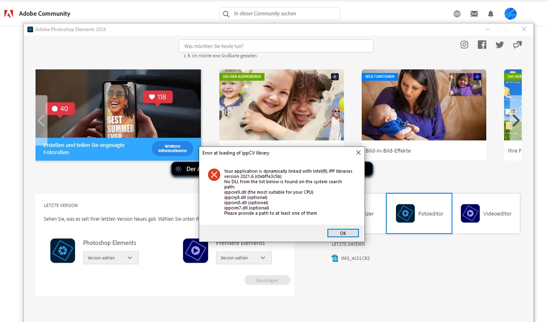Minimize the Photoshop Elements window

[488, 29]
